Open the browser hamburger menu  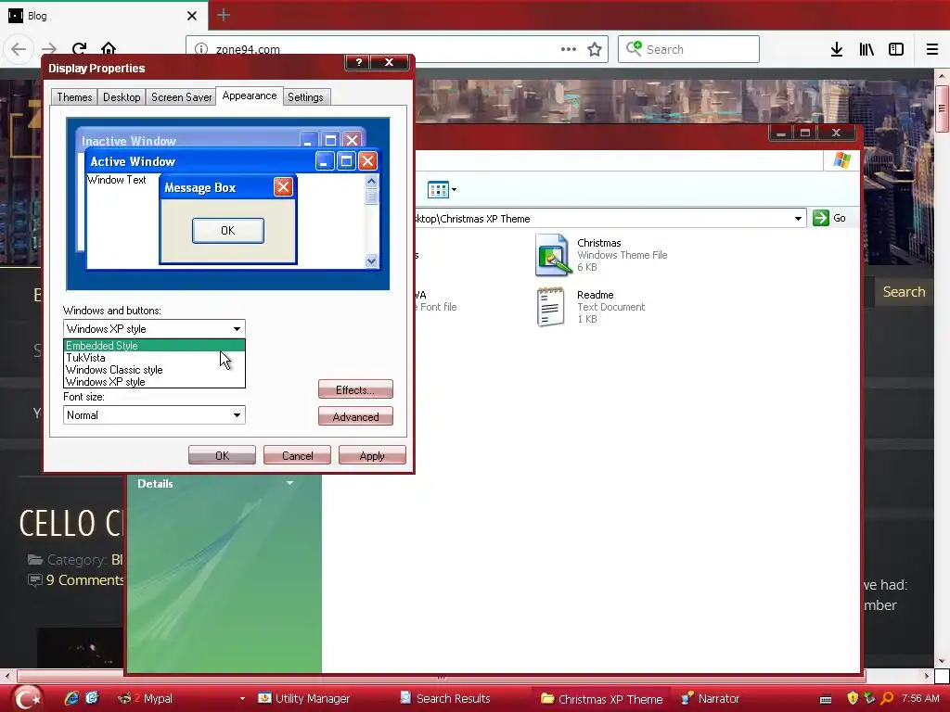pyautogui.click(x=932, y=49)
